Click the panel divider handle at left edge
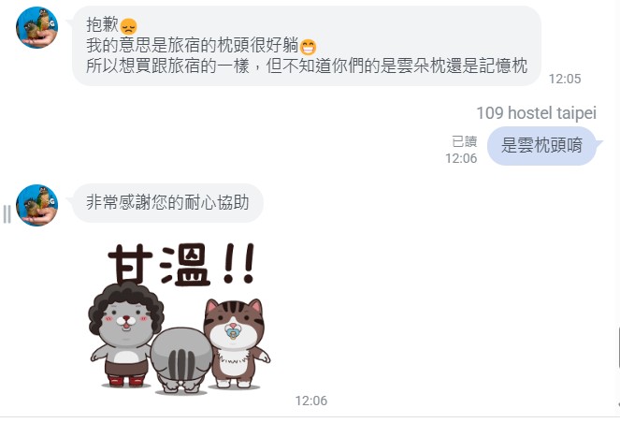The image size is (620, 423). (x=7, y=214)
